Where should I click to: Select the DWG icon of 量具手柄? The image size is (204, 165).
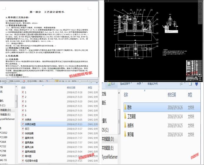(x=23, y=138)
